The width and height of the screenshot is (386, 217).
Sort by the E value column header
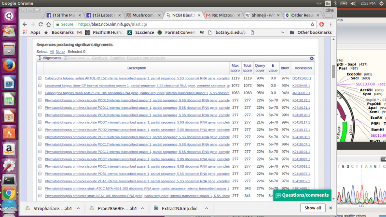click(x=273, y=68)
